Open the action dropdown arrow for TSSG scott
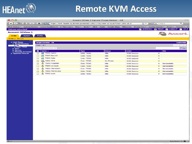 click(x=159, y=74)
